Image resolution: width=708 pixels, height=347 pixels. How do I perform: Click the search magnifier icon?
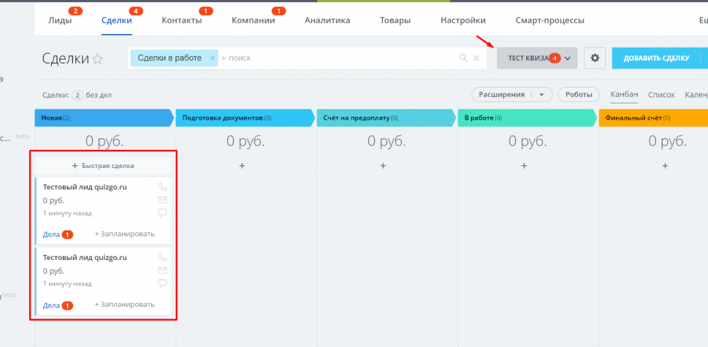pyautogui.click(x=463, y=58)
